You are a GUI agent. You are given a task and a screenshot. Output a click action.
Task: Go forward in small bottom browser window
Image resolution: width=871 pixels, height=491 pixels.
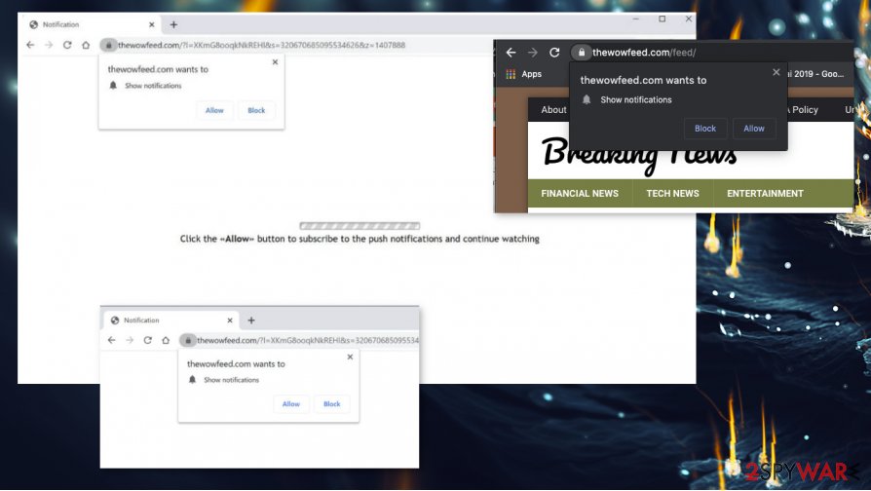(x=130, y=340)
